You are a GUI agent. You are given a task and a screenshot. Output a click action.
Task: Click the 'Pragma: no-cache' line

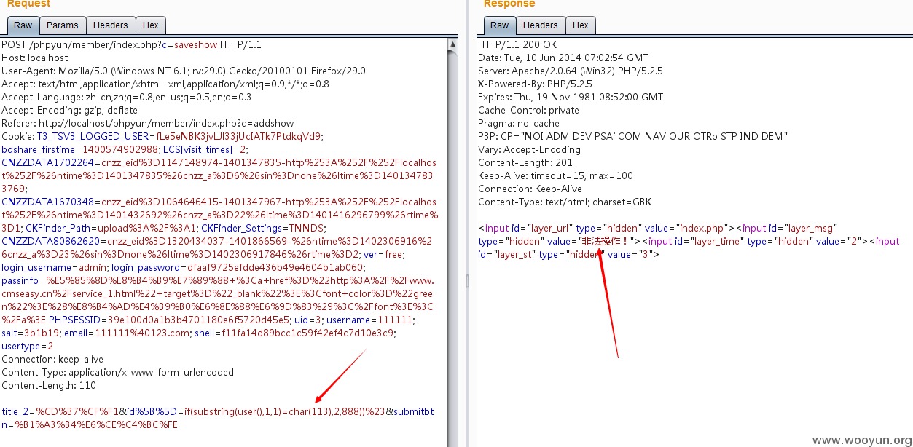click(517, 123)
